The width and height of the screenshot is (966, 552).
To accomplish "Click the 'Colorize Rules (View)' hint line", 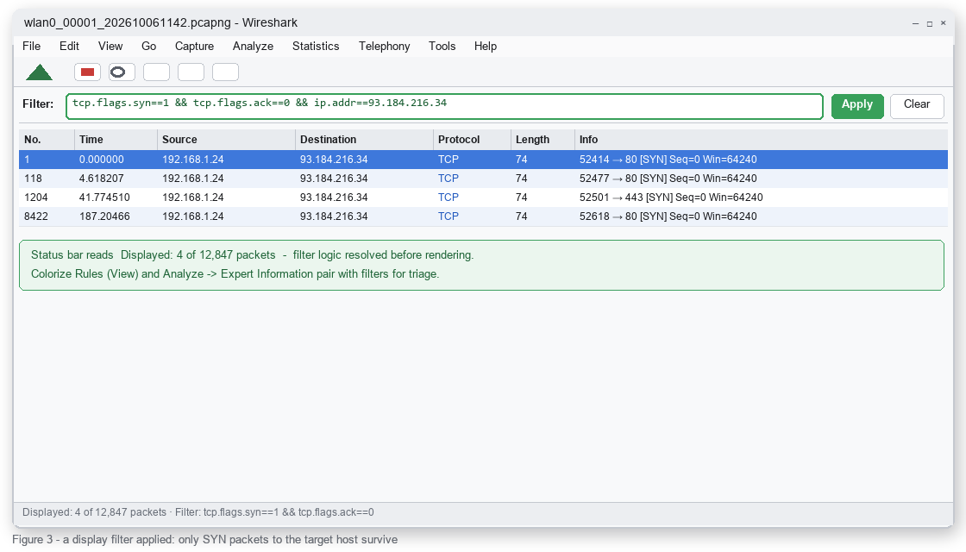I will pyautogui.click(x=235, y=274).
